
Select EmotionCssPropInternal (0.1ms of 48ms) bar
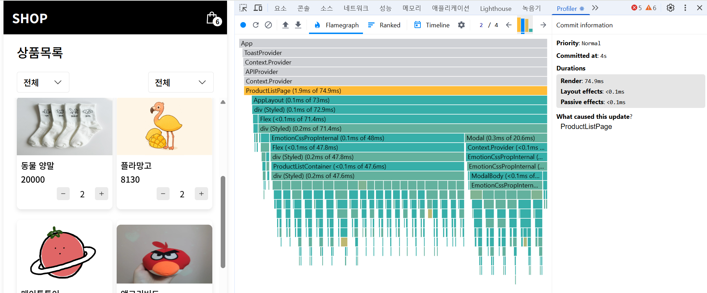point(367,138)
